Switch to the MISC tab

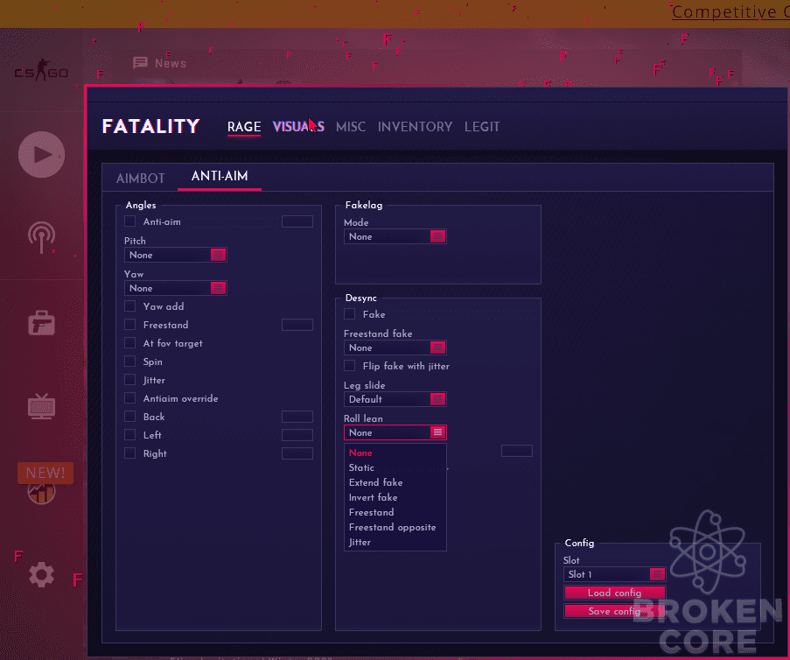[351, 127]
